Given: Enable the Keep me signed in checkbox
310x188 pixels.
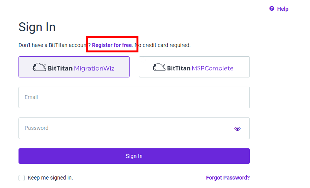Looking at the screenshot, I should (x=22, y=178).
